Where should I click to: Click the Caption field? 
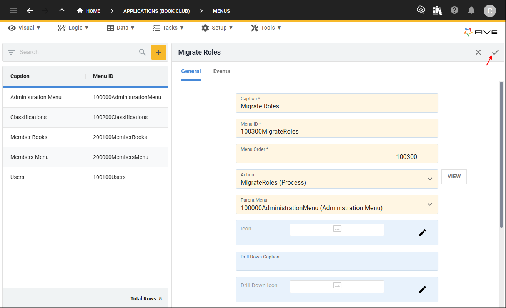tap(337, 103)
